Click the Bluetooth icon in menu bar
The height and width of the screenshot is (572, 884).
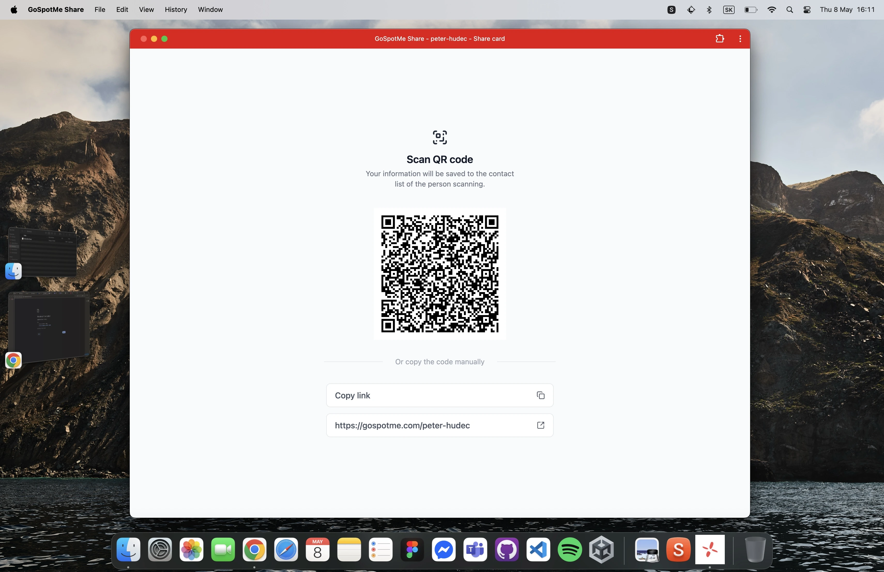coord(709,10)
